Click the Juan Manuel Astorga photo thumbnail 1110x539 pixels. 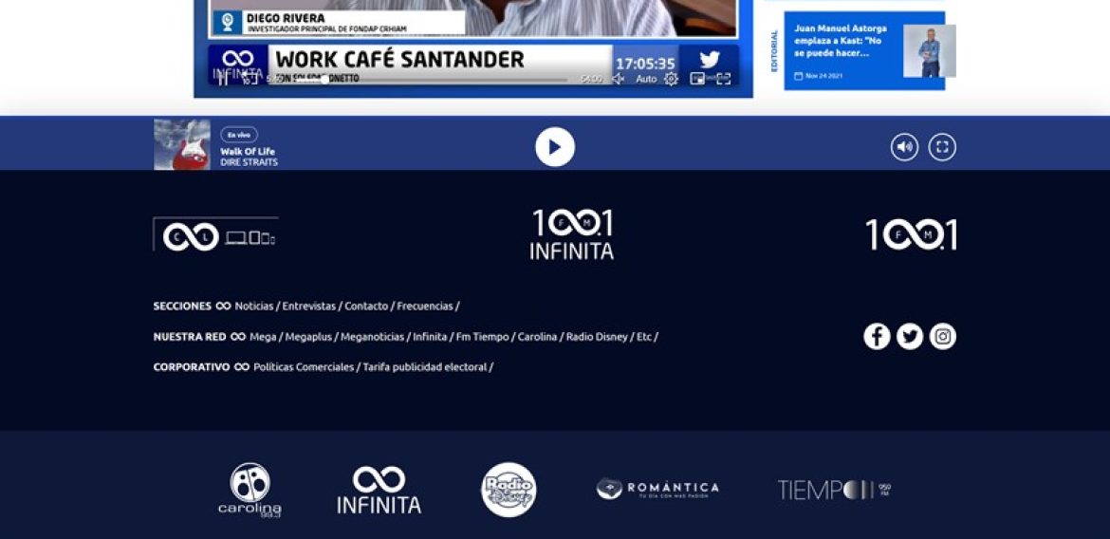click(x=930, y=51)
